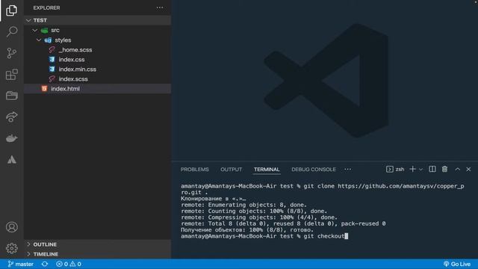478x269 pixels.
Task: Expand the TIMELINE section
Action: point(98,254)
